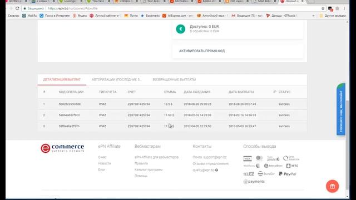Click the browser reload button
356x200 pixels.
[17, 8]
